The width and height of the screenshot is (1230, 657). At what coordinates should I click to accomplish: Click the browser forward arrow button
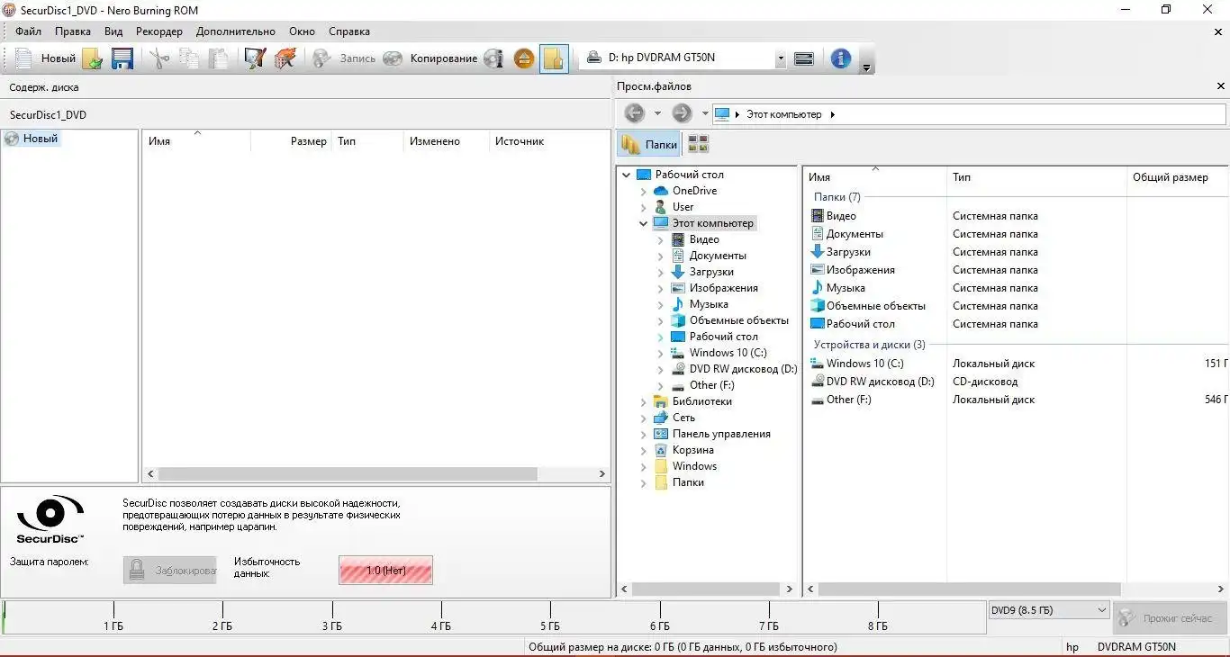click(x=682, y=113)
